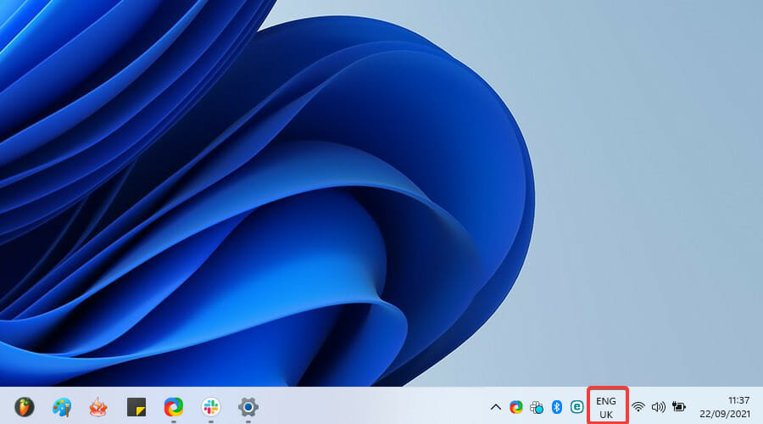Expand the hidden tray icons chevron
This screenshot has width=763, height=424.
[x=496, y=407]
